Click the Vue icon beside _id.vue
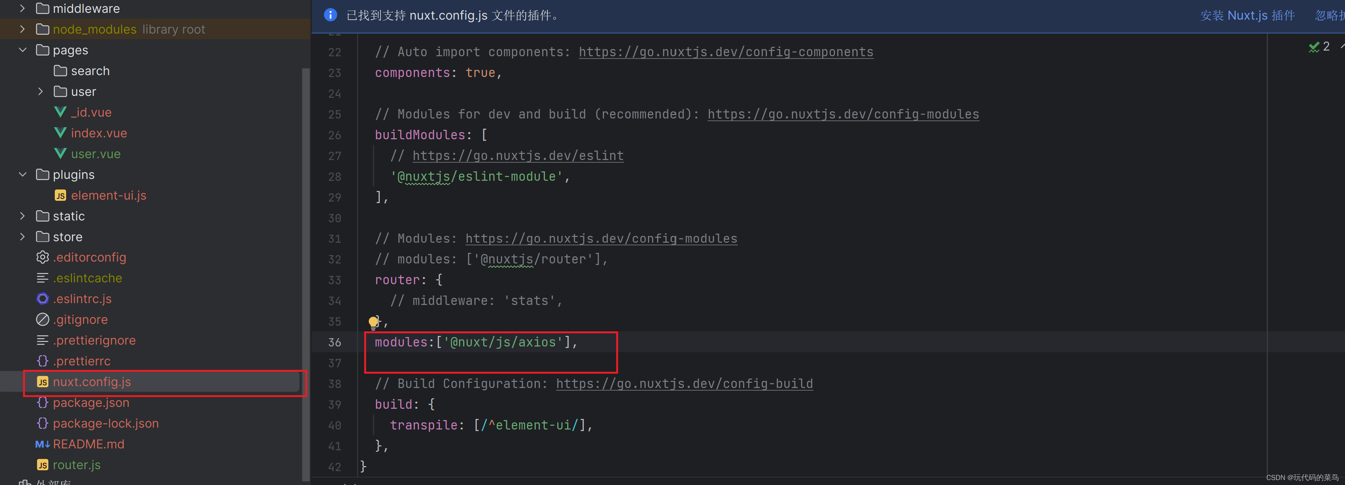 pos(60,112)
